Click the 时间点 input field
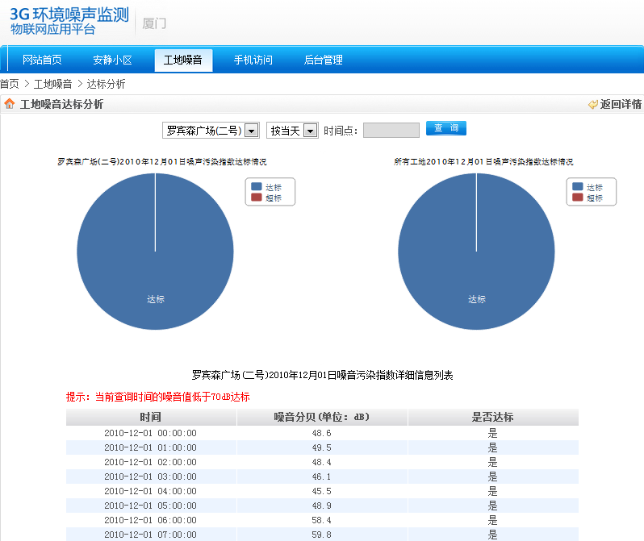The height and width of the screenshot is (541, 644). point(391,131)
